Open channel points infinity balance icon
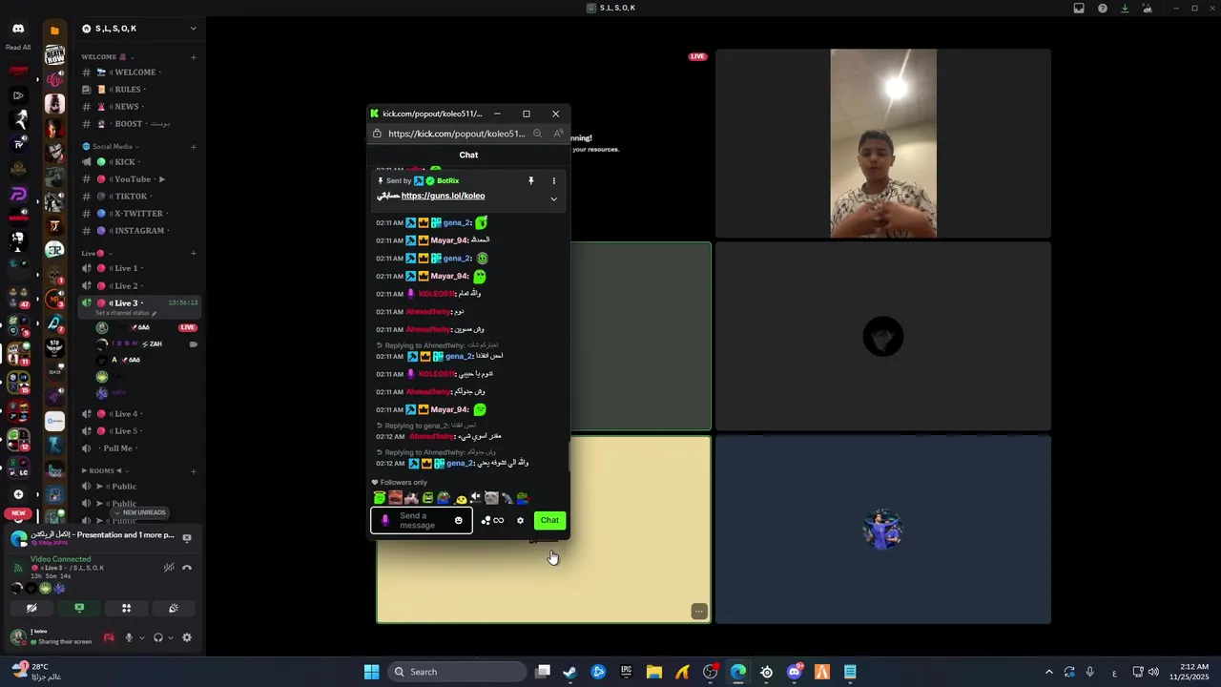This screenshot has width=1221, height=687. [x=493, y=520]
